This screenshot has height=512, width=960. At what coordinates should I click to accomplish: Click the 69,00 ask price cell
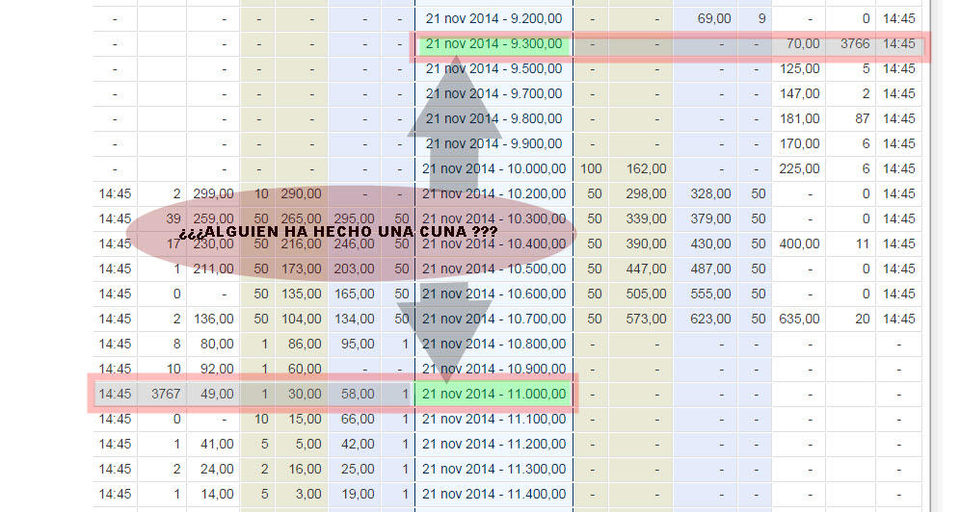712,19
